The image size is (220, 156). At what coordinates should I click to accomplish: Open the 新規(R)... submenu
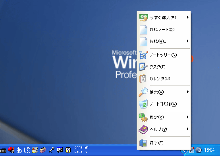pos(164,42)
